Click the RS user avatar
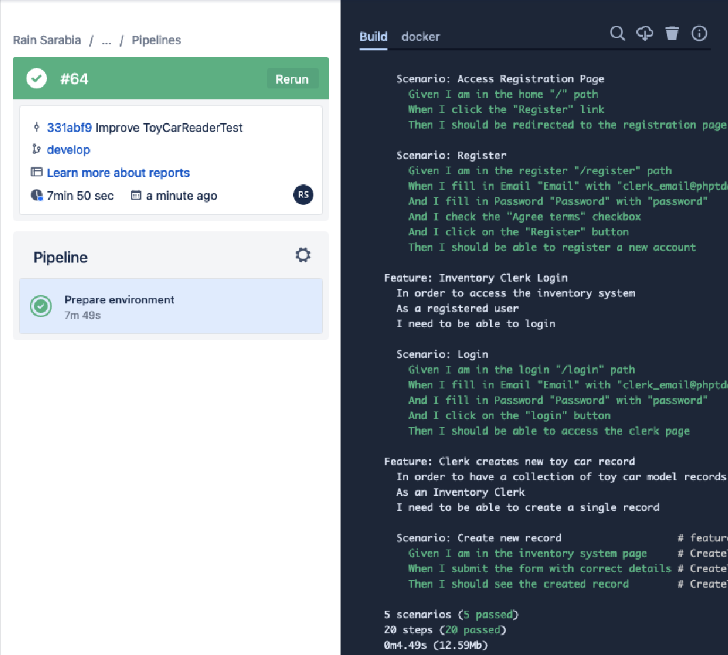The width and height of the screenshot is (728, 655). [303, 195]
